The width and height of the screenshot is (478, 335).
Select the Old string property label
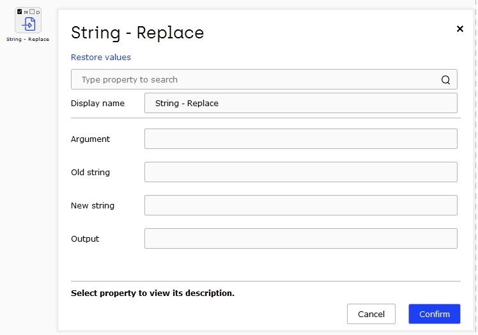click(x=90, y=173)
